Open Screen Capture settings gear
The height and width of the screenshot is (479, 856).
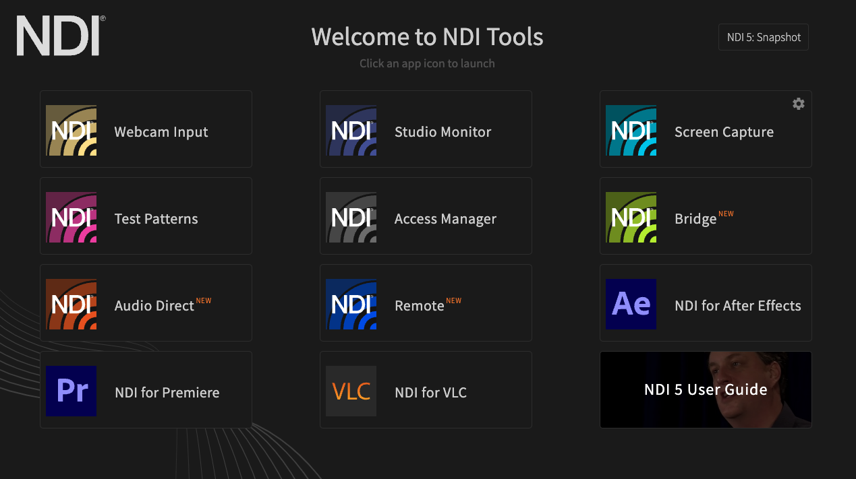tap(798, 104)
